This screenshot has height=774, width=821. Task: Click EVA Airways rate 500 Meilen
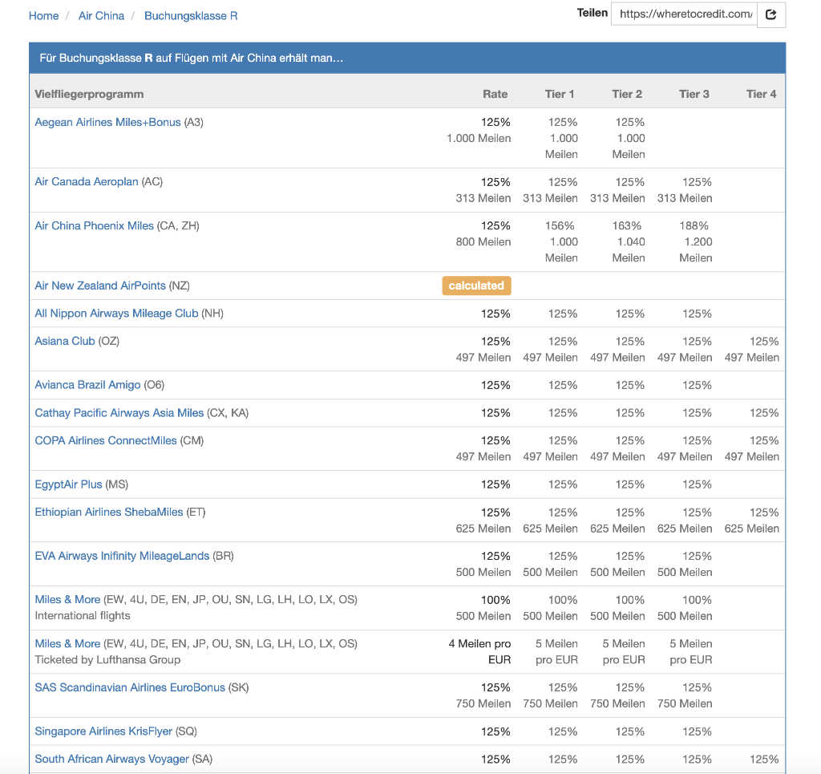tap(483, 573)
